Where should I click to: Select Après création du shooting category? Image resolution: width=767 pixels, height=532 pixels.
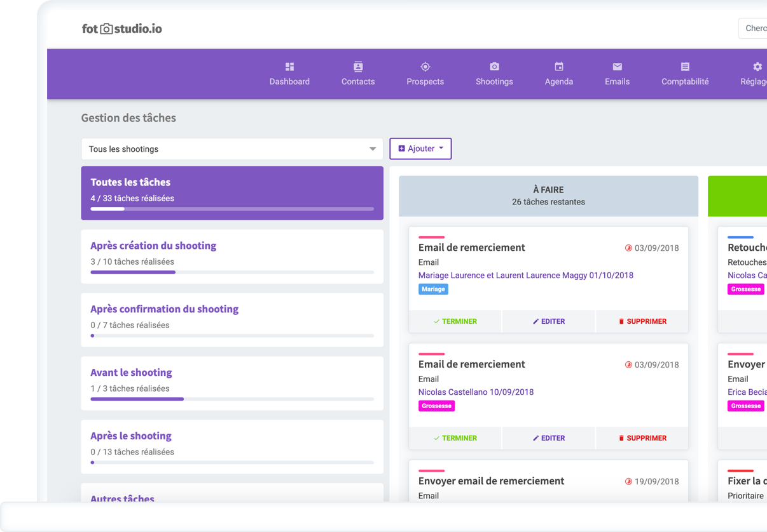[x=153, y=246]
